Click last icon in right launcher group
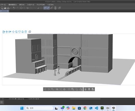Viewport: 135px width, 111px height. [x=93, y=89]
